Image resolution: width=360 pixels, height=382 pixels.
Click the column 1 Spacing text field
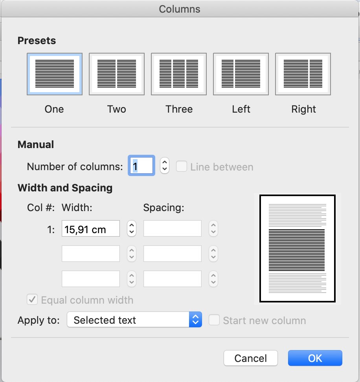pos(173,228)
